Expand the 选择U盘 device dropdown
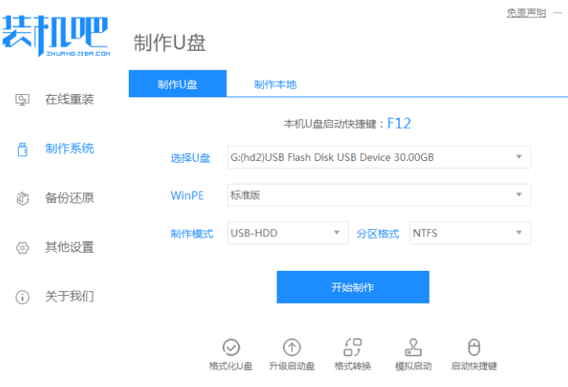 pyautogui.click(x=379, y=157)
